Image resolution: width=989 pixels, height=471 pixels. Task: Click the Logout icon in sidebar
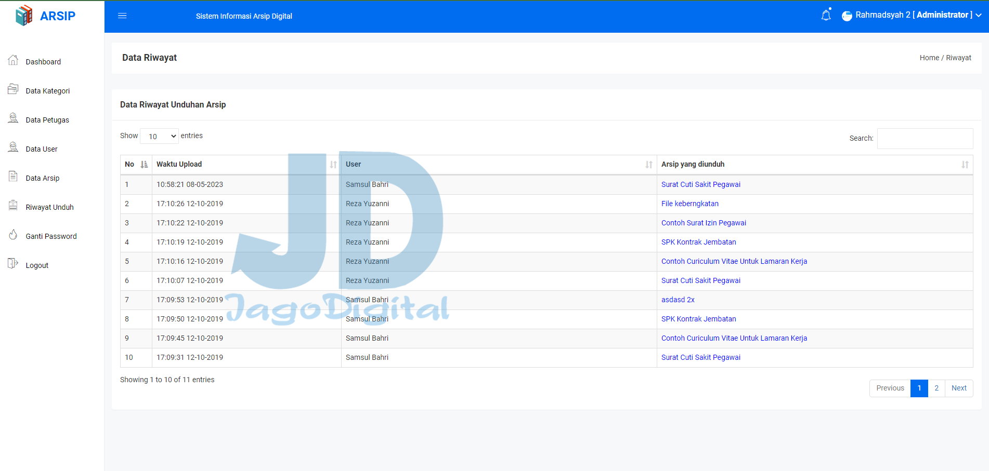pyautogui.click(x=14, y=264)
